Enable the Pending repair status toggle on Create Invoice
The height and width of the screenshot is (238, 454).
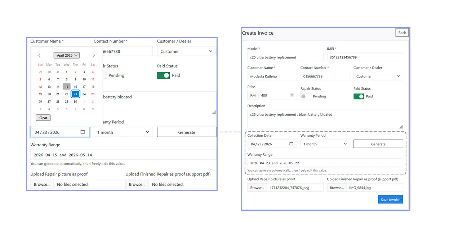(x=306, y=96)
